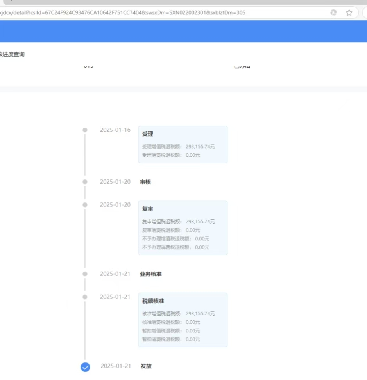The width and height of the screenshot is (367, 380).
Task: Click the 业务核准 step label
Action: point(151,274)
